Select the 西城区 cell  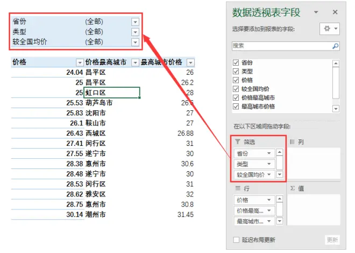(x=112, y=133)
